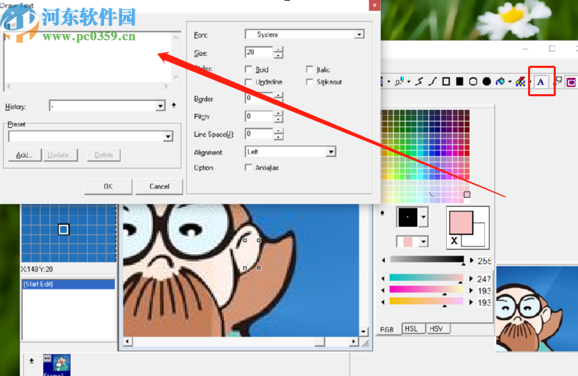This screenshot has height=376, width=578.
Task: Click the OK button
Action: [108, 186]
